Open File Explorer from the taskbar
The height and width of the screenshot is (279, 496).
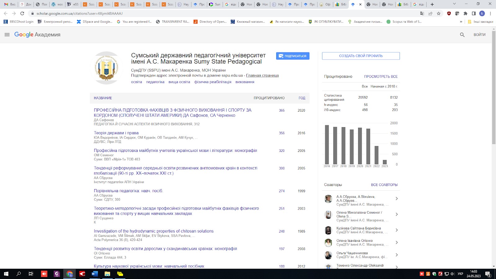point(107,274)
